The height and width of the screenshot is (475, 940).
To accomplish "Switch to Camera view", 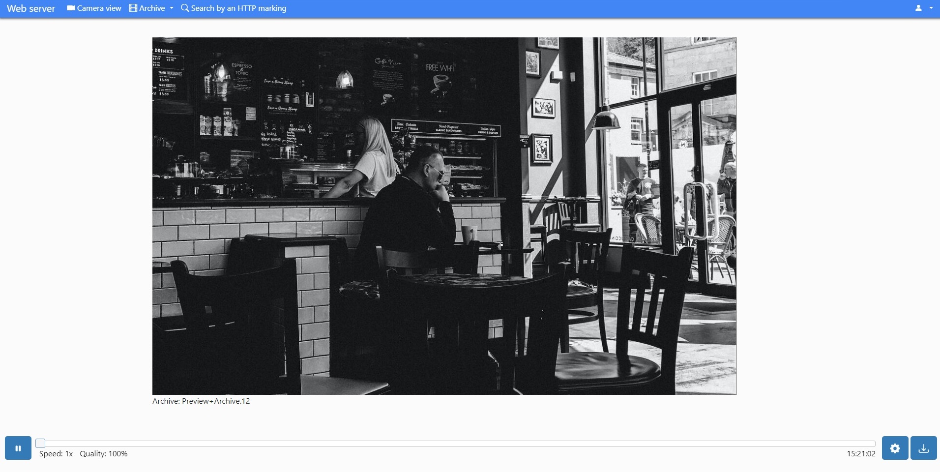I will pos(94,8).
